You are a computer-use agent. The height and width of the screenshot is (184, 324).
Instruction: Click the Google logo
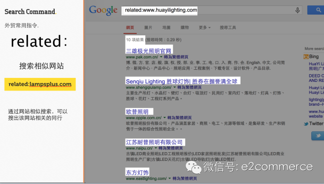(103, 10)
